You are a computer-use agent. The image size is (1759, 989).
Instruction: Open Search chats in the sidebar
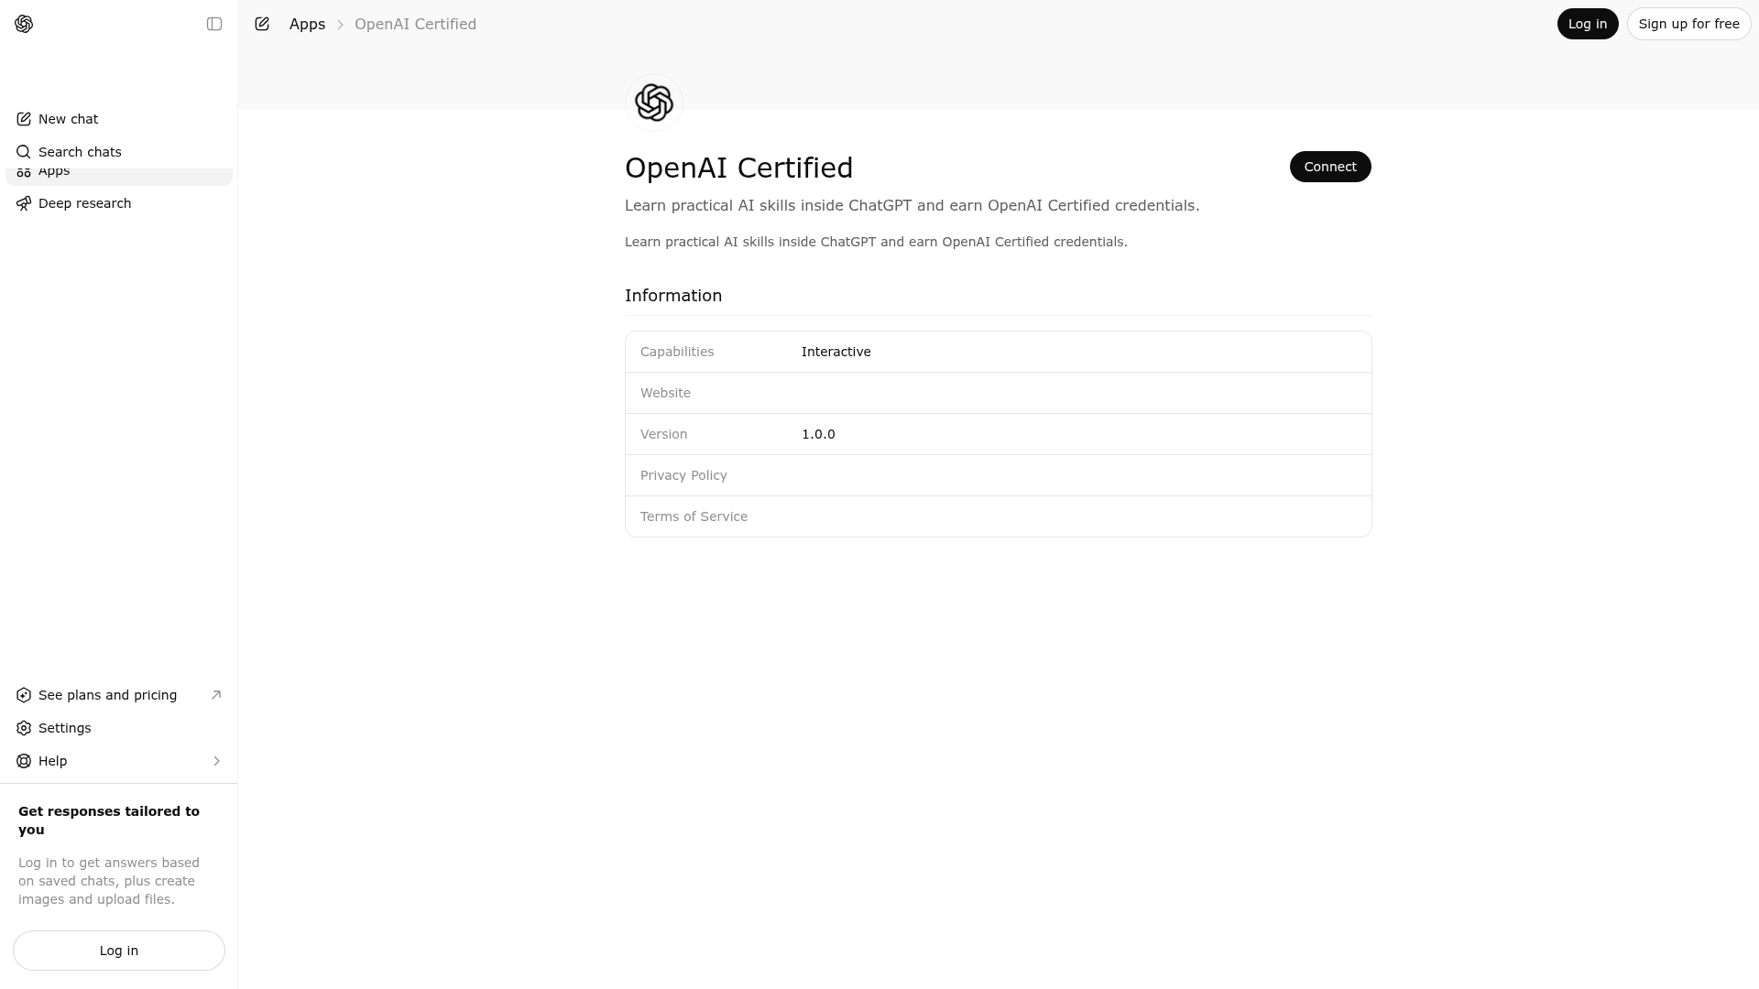(119, 152)
